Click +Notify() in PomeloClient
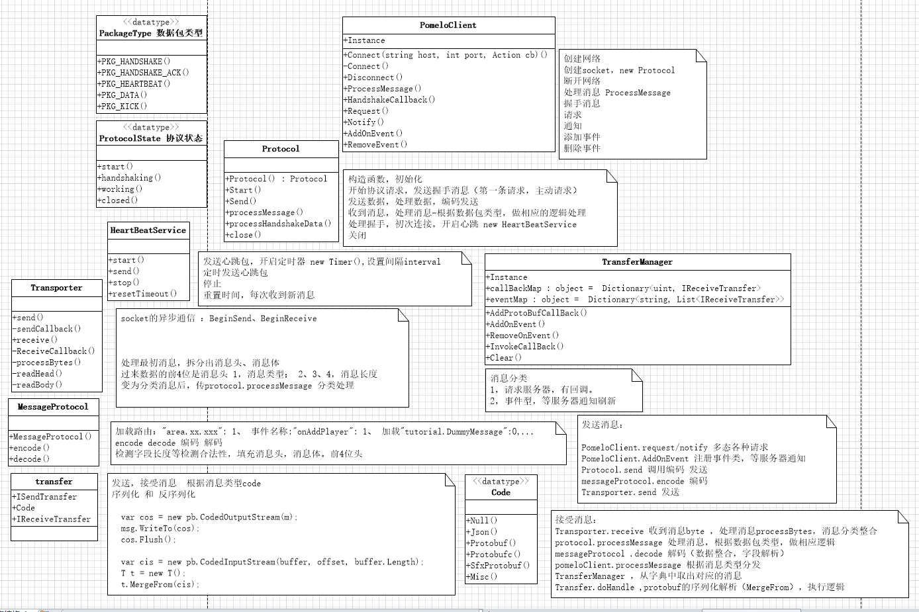Screen dimensions: 919x612 coord(364,122)
